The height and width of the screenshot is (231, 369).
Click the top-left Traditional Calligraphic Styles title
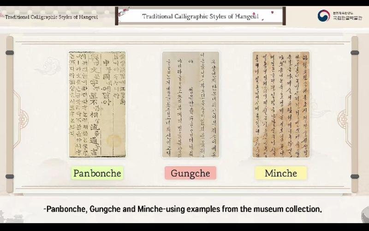tap(51, 17)
